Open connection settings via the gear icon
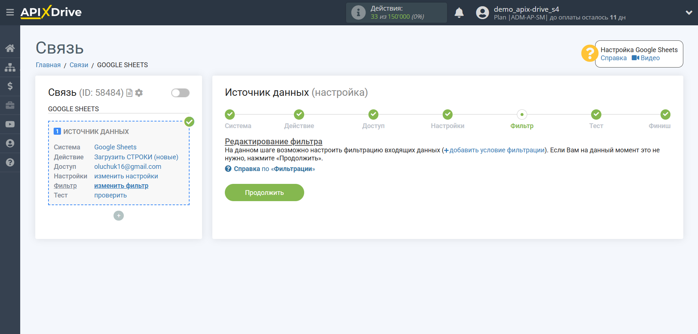Image resolution: width=698 pixels, height=334 pixels. point(138,93)
